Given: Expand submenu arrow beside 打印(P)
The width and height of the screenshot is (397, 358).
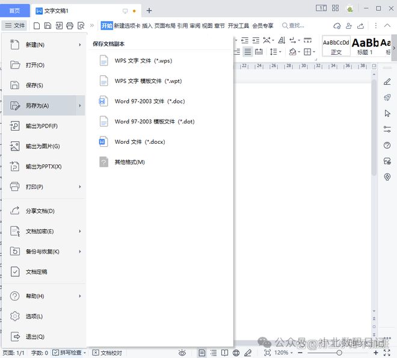Looking at the screenshot, I should tap(80, 187).
